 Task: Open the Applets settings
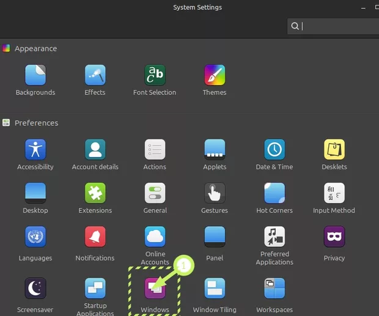[x=215, y=150]
